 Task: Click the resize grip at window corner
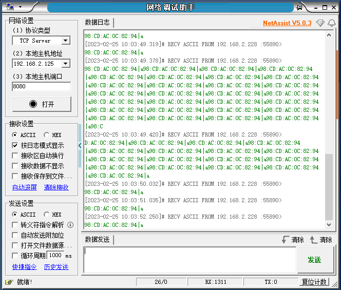335,284
